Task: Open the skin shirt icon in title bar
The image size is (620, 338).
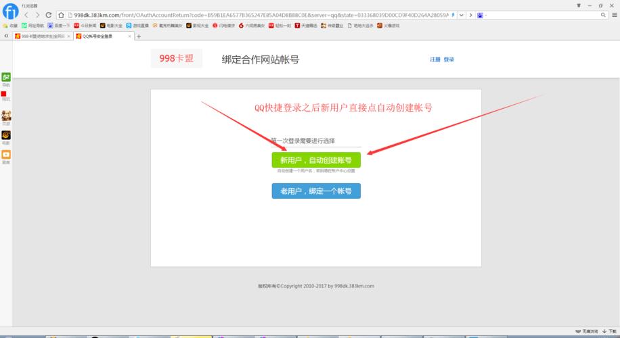Action: 579,5
